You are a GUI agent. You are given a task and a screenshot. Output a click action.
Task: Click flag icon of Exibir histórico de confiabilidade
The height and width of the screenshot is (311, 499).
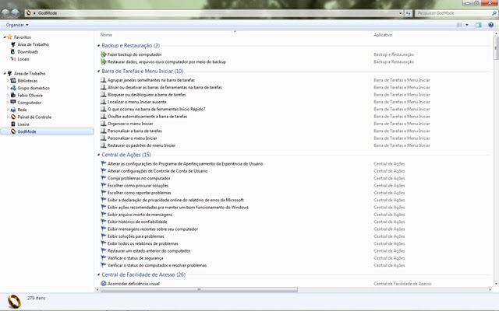pyautogui.click(x=104, y=222)
